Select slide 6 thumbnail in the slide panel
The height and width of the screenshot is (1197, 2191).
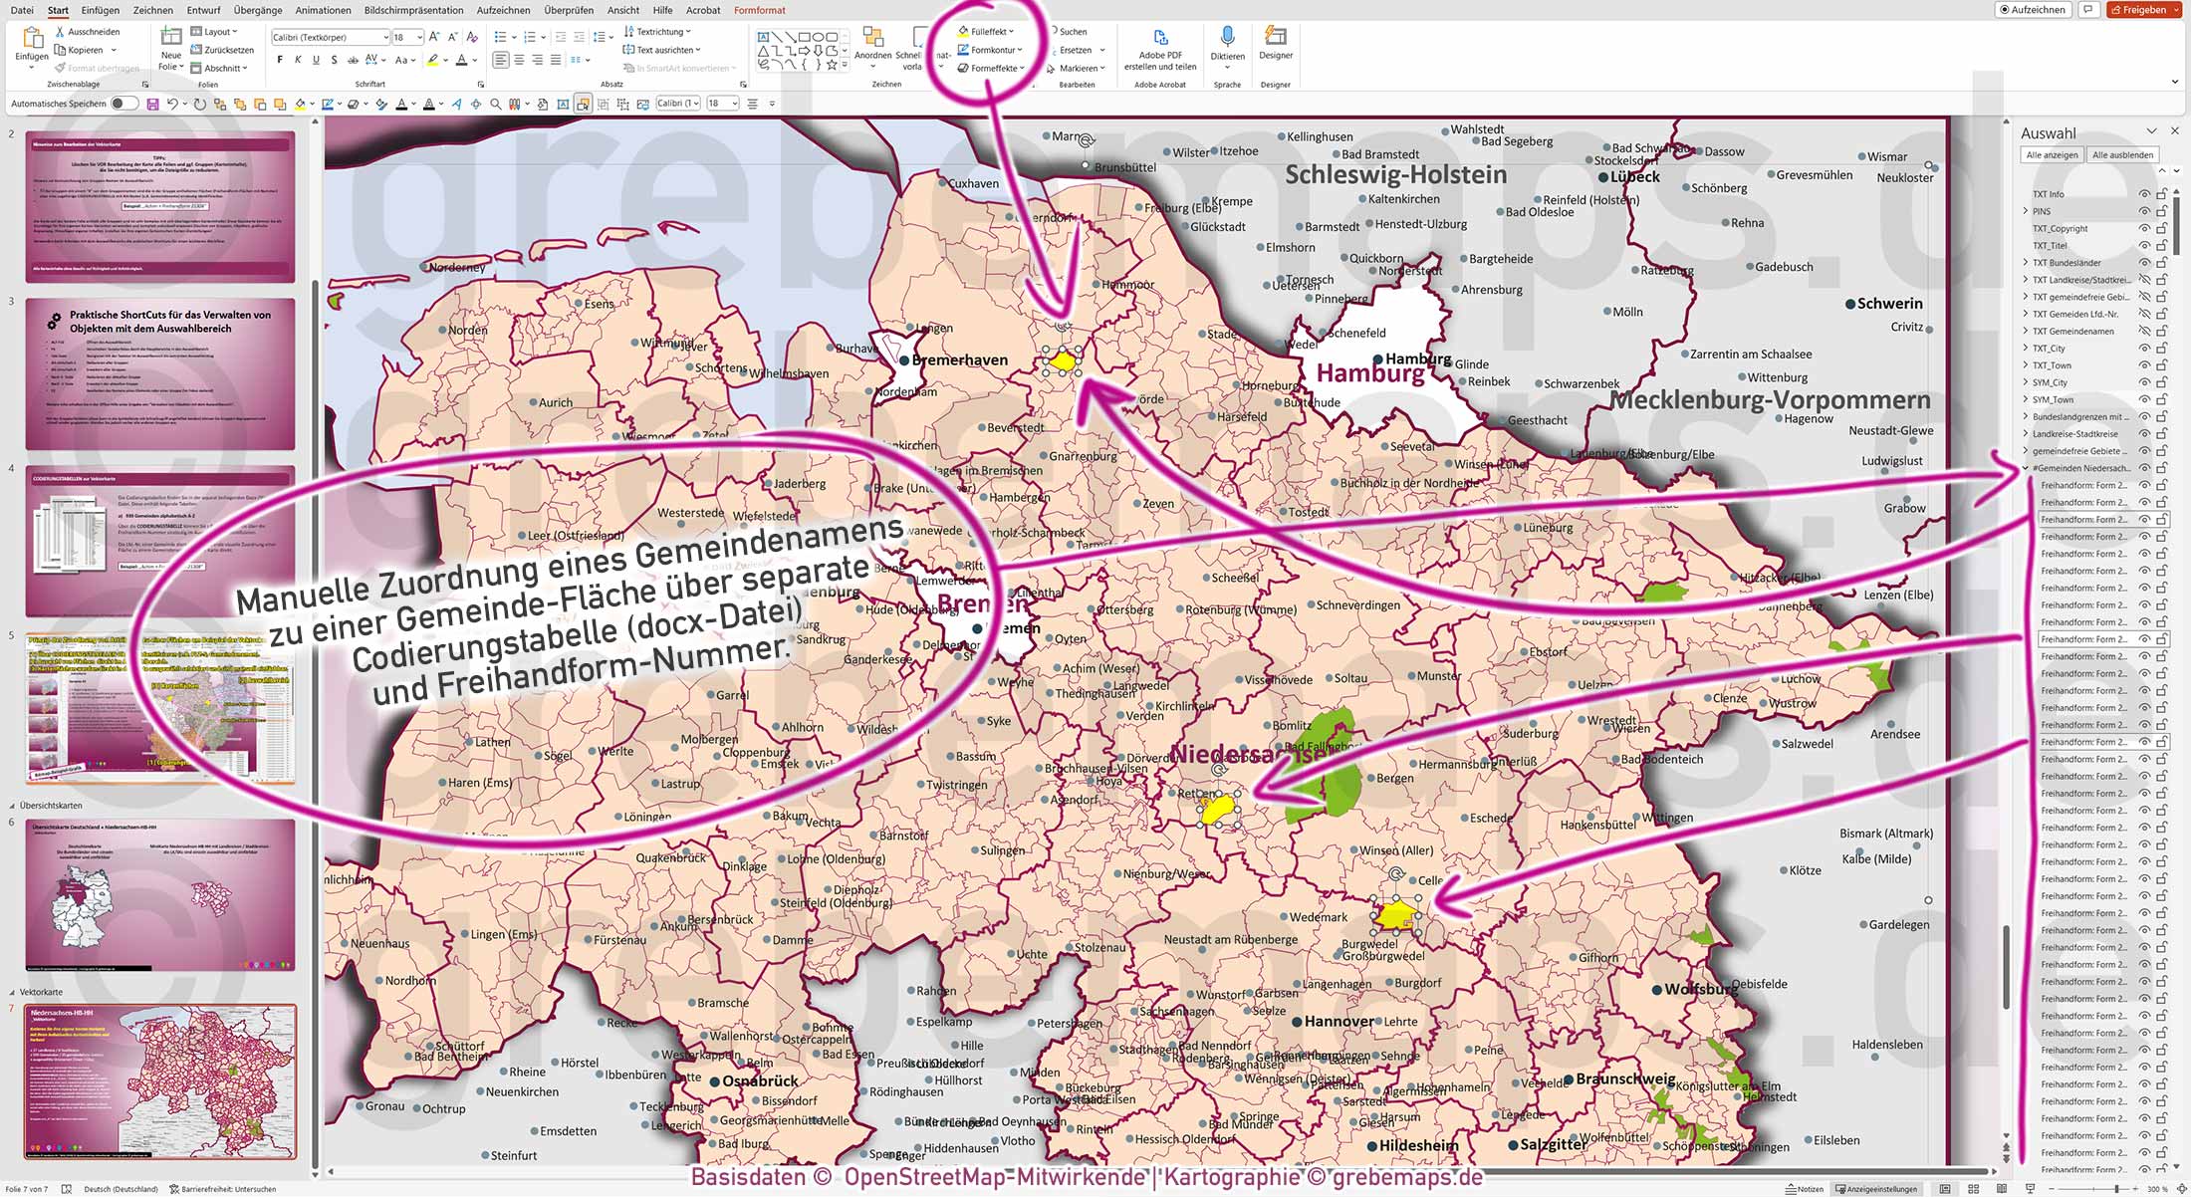click(x=159, y=896)
